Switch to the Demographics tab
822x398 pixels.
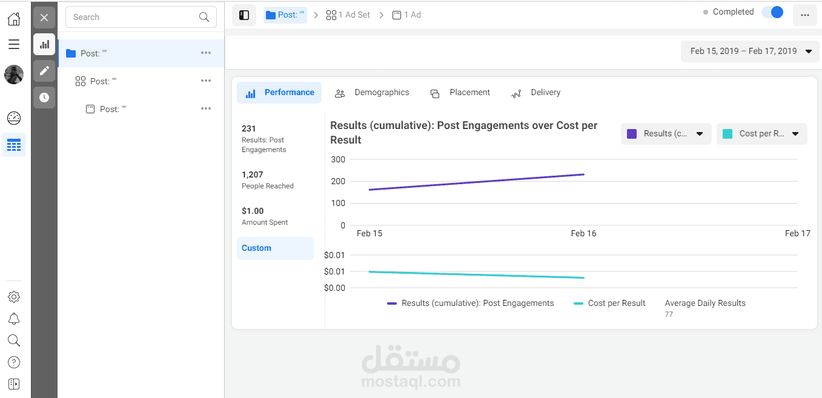point(373,93)
